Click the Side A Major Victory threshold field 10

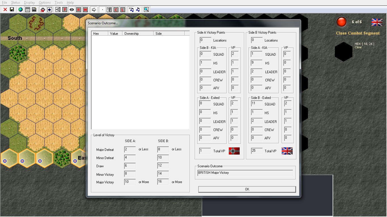[x=130, y=182]
